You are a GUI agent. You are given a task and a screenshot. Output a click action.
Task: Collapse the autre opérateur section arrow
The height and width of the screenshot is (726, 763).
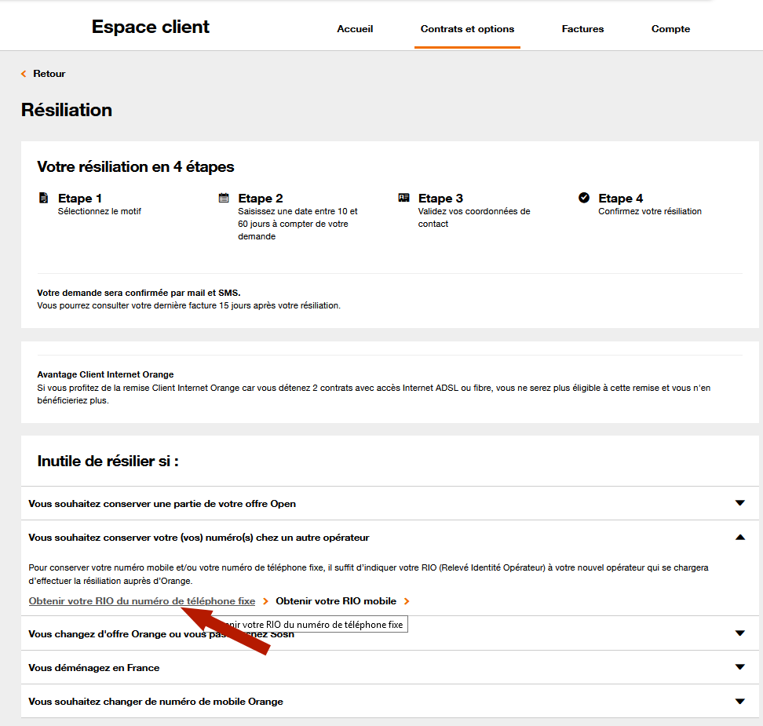[740, 537]
